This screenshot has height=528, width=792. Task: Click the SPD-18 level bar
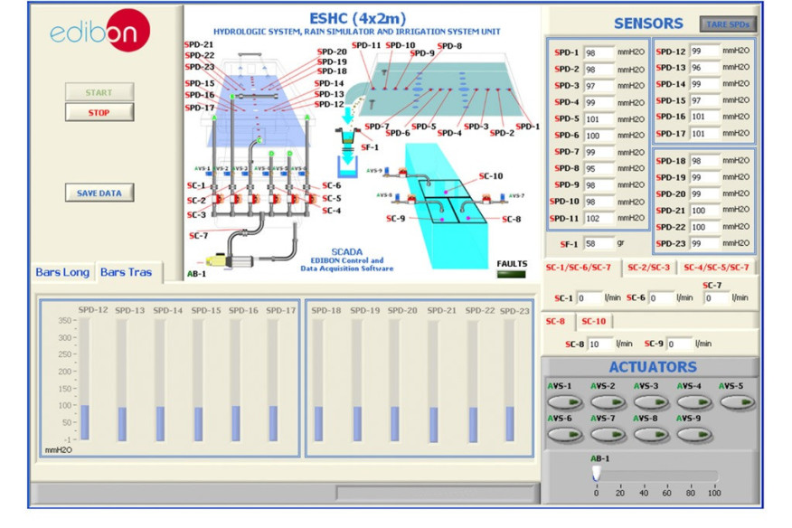(318, 380)
